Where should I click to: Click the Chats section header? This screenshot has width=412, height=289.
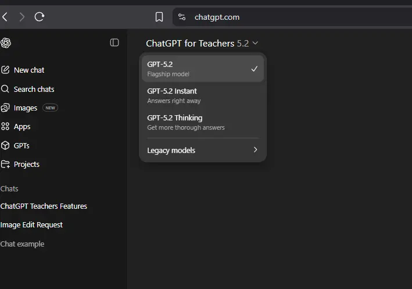coord(9,188)
